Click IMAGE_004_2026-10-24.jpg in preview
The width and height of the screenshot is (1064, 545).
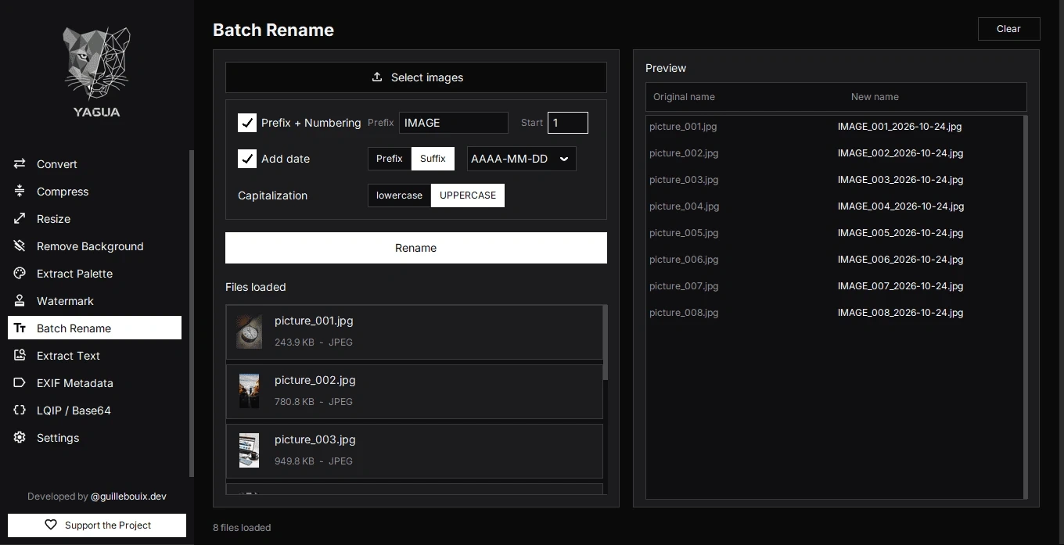900,206
